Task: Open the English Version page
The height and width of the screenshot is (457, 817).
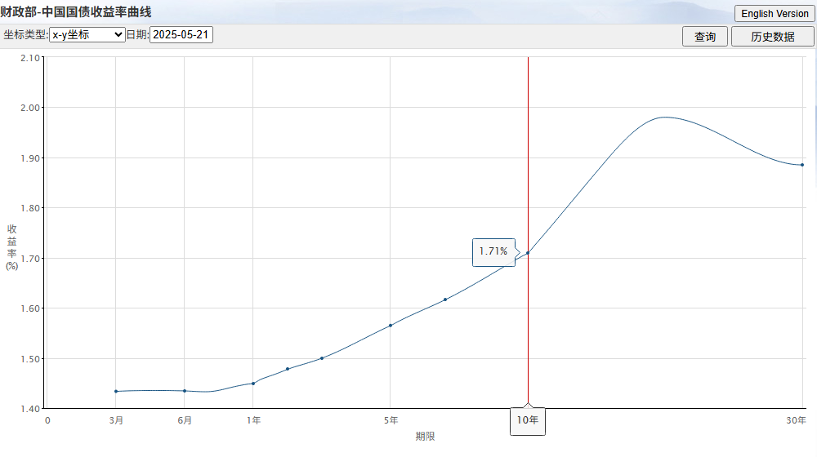Action: (775, 14)
